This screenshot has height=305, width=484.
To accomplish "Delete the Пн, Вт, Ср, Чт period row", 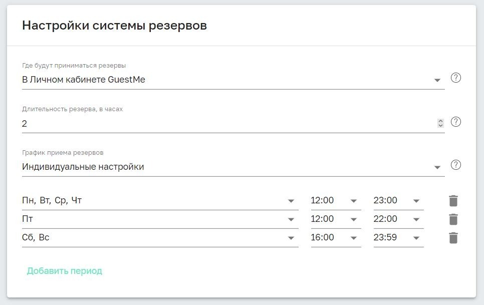I will [452, 200].
